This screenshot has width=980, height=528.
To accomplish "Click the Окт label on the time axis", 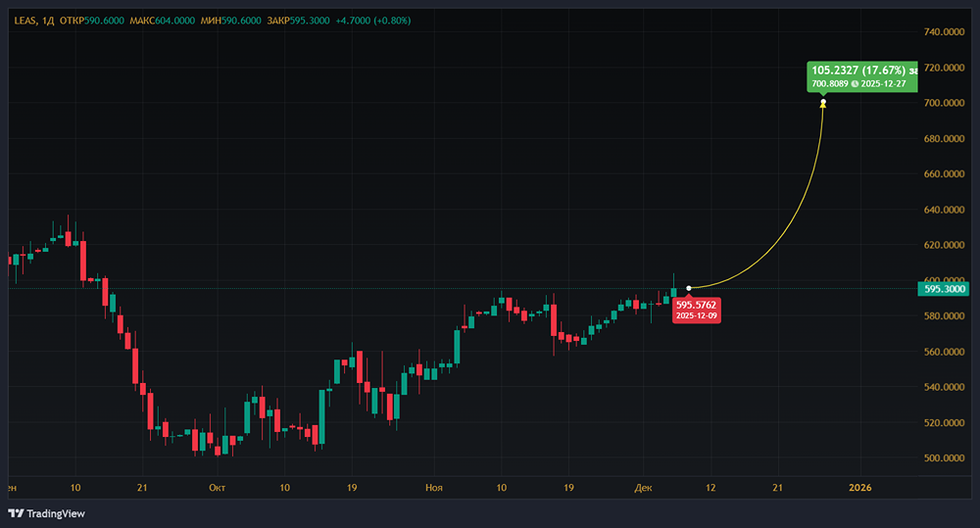I will [218, 487].
